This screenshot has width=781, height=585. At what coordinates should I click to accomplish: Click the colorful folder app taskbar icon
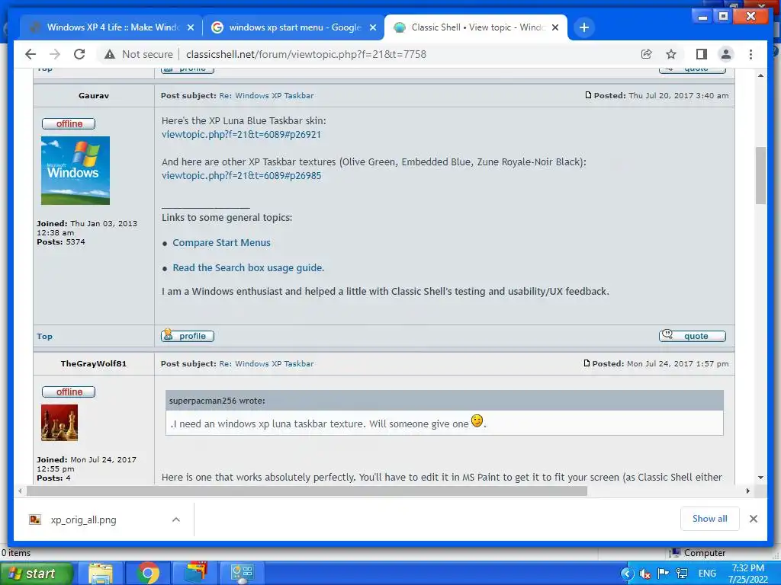point(196,573)
